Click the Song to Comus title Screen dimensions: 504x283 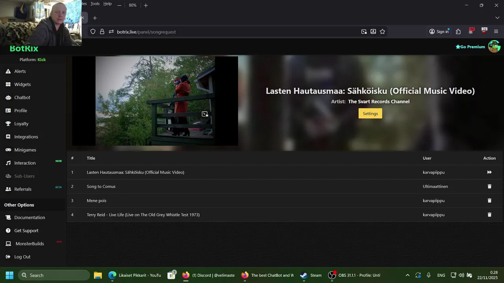(x=101, y=186)
